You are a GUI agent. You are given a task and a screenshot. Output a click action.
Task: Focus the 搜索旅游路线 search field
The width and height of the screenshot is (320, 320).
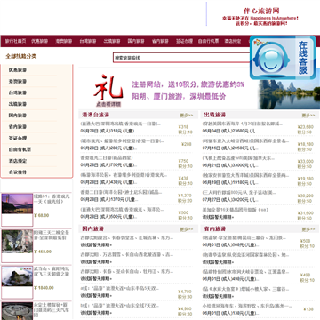(181, 58)
